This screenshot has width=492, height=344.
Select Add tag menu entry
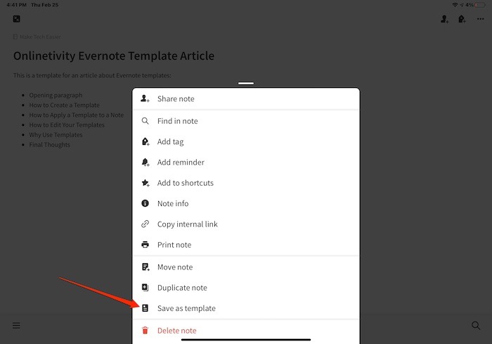246,141
